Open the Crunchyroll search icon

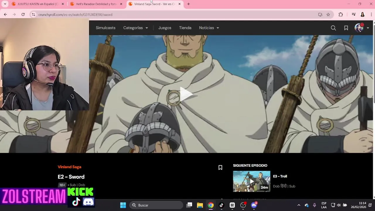click(333, 28)
